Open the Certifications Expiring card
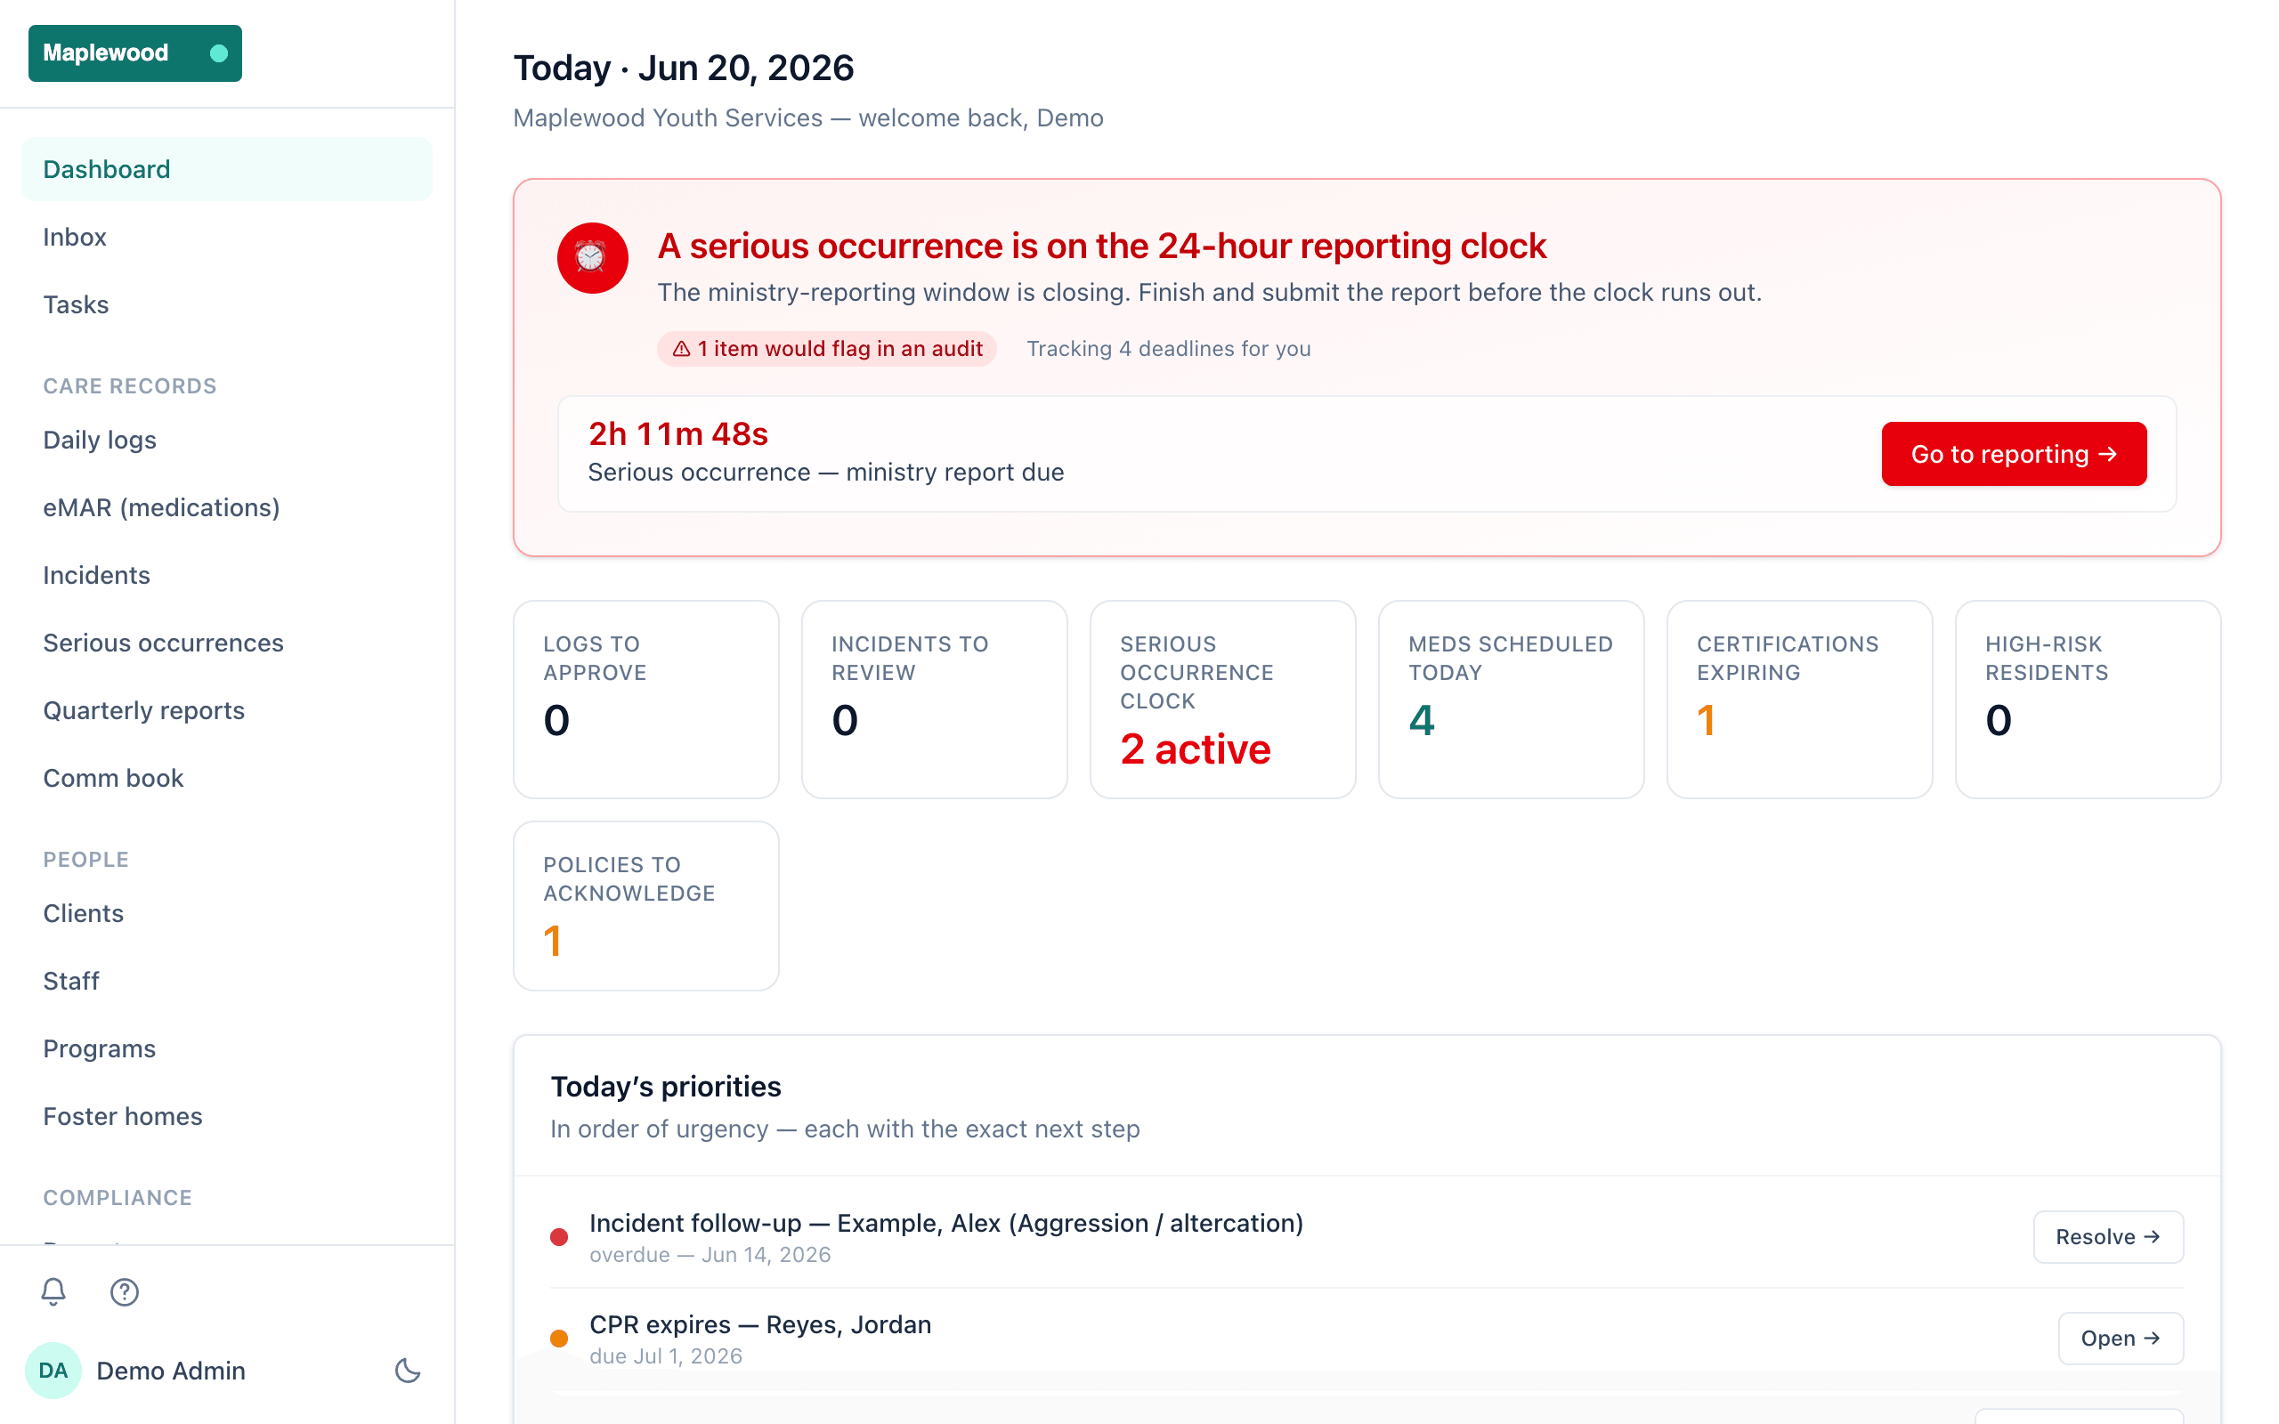This screenshot has width=2279, height=1424. (1800, 700)
